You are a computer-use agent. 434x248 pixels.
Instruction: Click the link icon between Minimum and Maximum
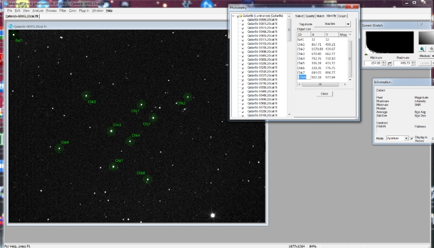coord(391,62)
